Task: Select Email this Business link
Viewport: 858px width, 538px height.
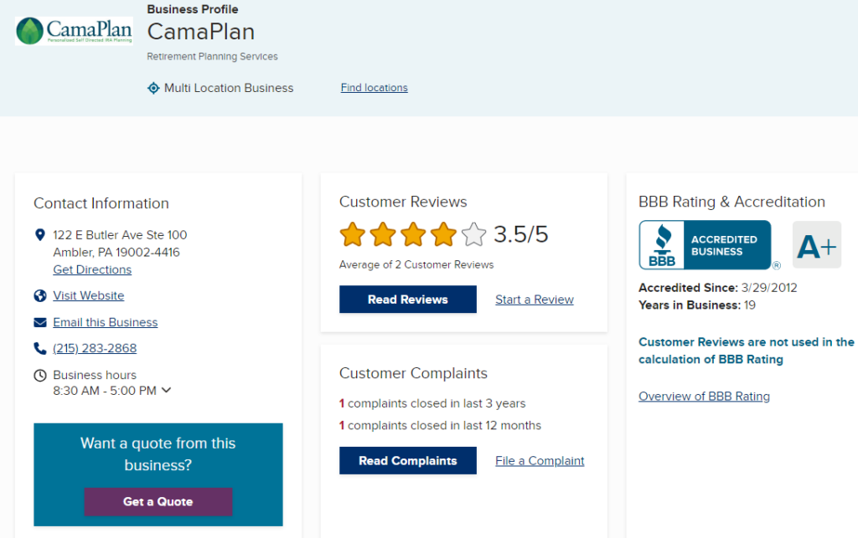Action: click(x=105, y=322)
